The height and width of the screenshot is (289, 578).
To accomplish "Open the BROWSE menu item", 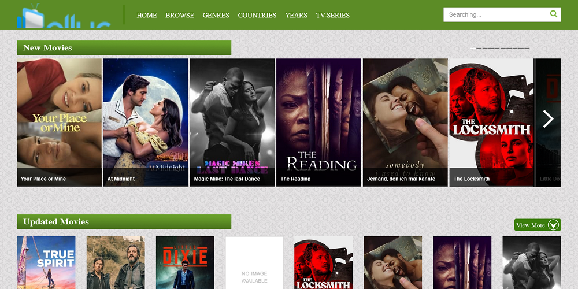I will (180, 15).
